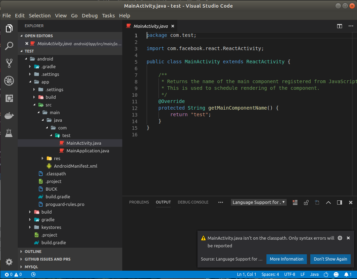Image resolution: width=357 pixels, height=279 pixels.
Task: Open the Extensions view
Action: coord(9,98)
